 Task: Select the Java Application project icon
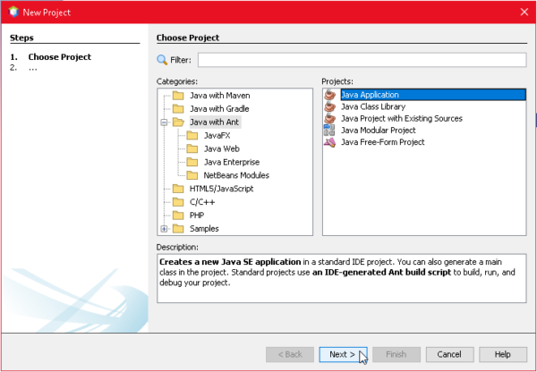point(329,95)
